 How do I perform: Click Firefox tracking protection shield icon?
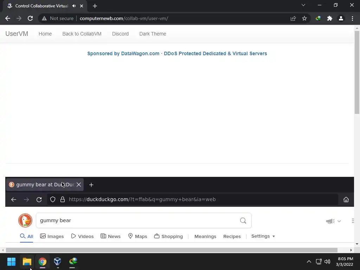click(53, 200)
